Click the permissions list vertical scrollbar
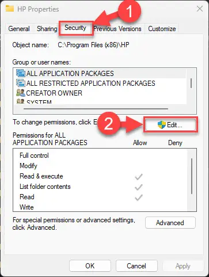Viewport: 209px width, 277px height. point(192,176)
